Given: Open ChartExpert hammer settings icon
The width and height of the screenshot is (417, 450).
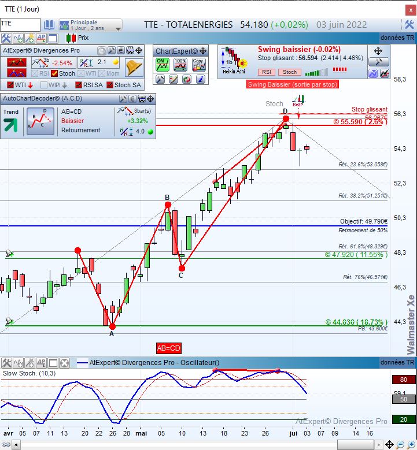Looking at the screenshot, I should [160, 79].
